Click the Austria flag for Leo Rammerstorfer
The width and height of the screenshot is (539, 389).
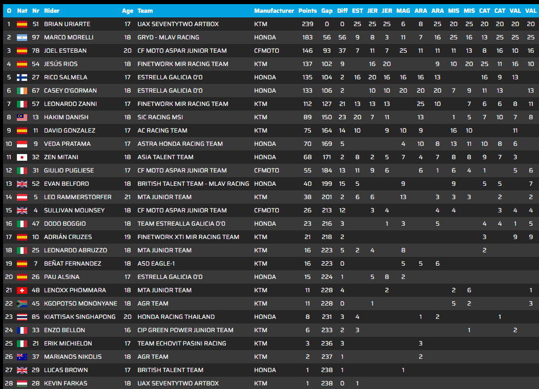[22, 197]
